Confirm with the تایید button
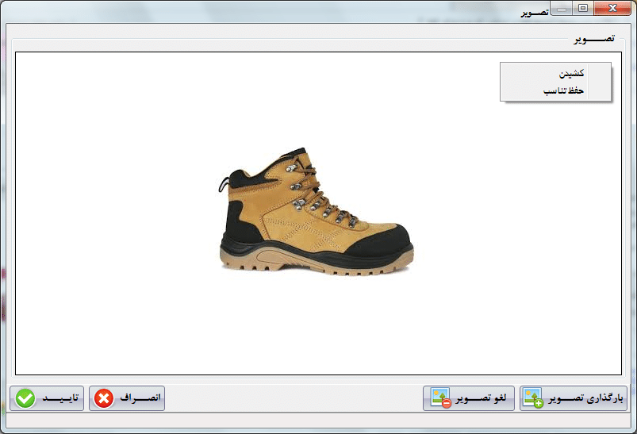 pyautogui.click(x=47, y=398)
